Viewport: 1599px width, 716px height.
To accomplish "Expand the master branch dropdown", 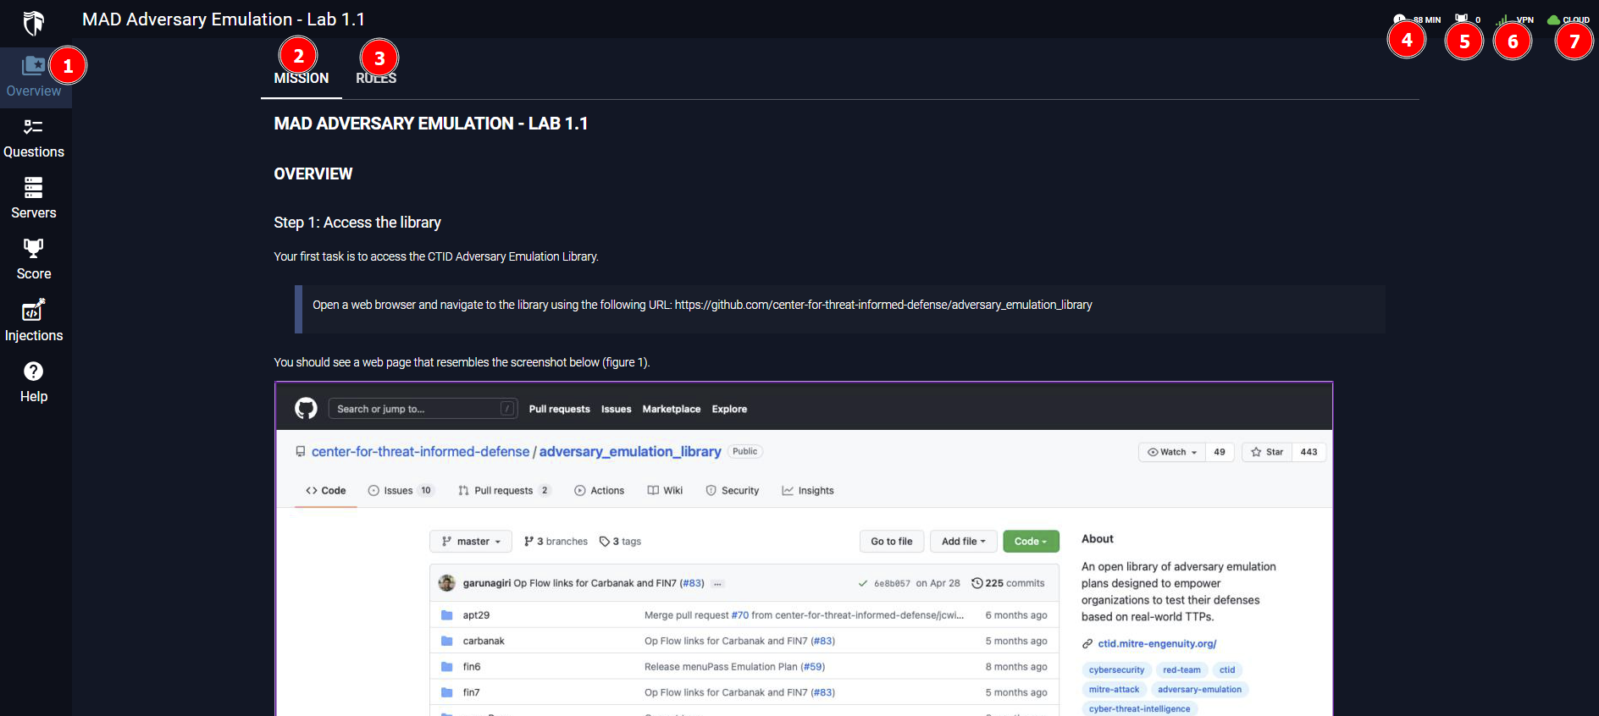I will pyautogui.click(x=471, y=542).
